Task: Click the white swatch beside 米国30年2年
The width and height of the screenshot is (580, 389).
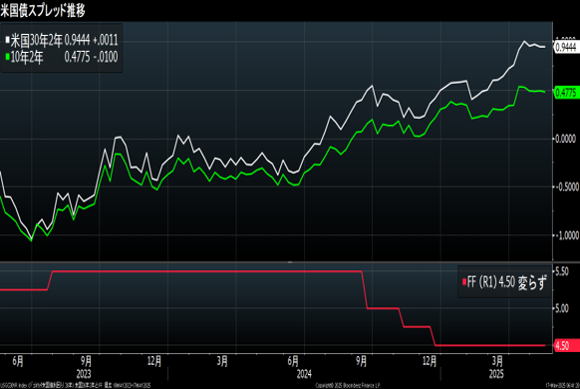Action: [7, 39]
